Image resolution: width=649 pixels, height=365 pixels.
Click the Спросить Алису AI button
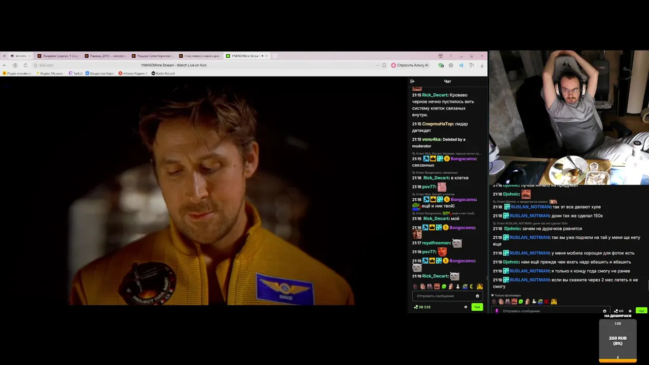(x=410, y=65)
